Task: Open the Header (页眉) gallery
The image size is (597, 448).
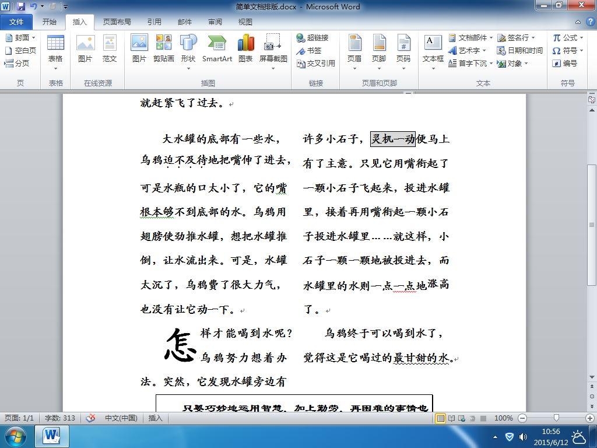Action: 354,52
